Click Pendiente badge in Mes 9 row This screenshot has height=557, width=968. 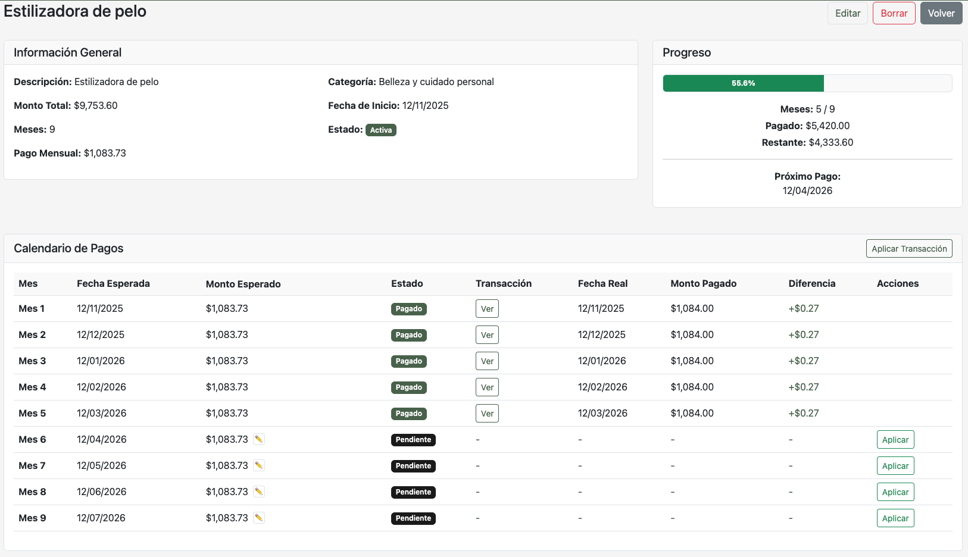(x=413, y=518)
